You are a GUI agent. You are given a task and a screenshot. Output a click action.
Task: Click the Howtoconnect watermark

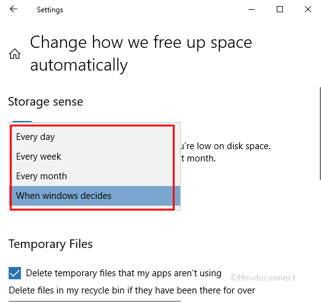coord(263,277)
